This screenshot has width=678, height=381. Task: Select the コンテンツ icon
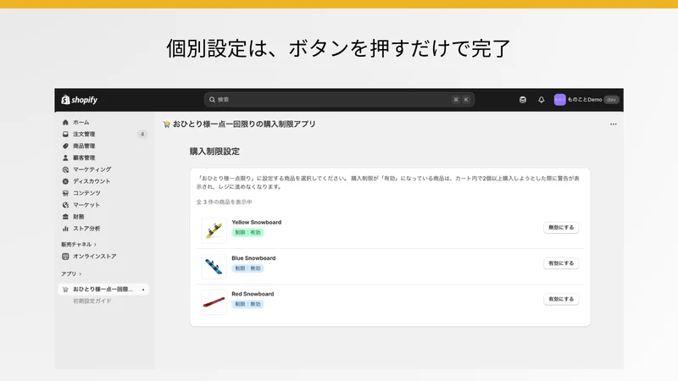pos(65,193)
